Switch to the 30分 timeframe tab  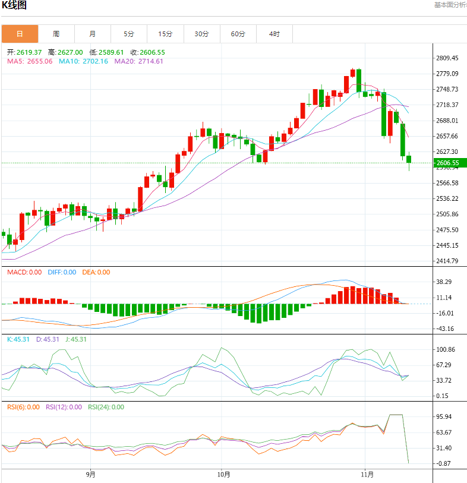coord(201,34)
